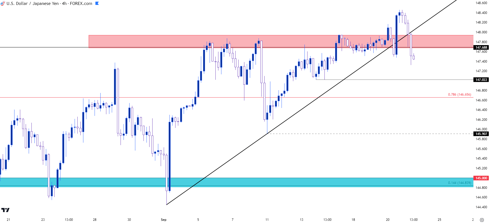Click the 5 date label on time axis
489x223 pixels.
coord(198,220)
